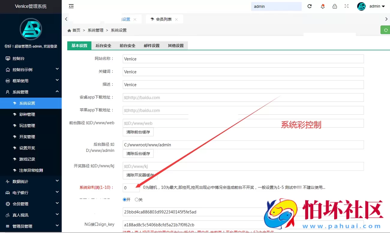Toggle fullscreen with the expand icon
The image size is (390, 233).
[346, 6]
